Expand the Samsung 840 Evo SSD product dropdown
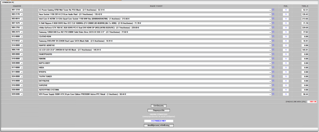The width and height of the screenshot is (319, 132). coord(154,32)
